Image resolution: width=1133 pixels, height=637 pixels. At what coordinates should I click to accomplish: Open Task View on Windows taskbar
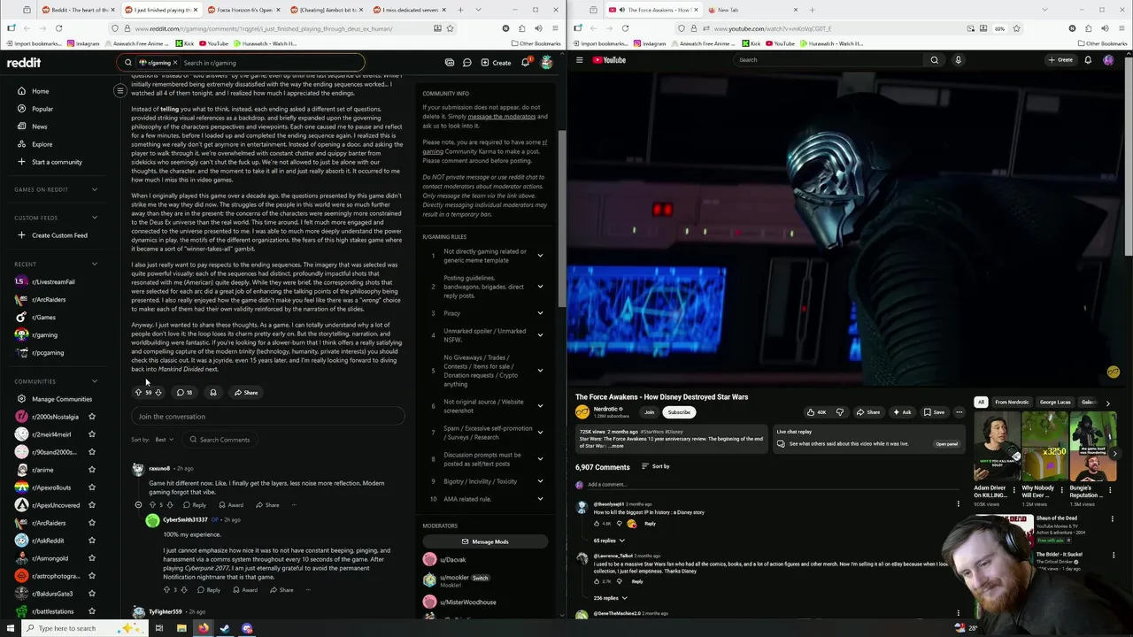pos(159,628)
